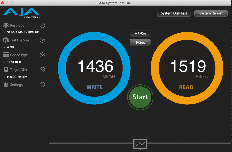Screen dimensions: 232x152
Task: Click the Target Disk label
Action: [x=19, y=70]
